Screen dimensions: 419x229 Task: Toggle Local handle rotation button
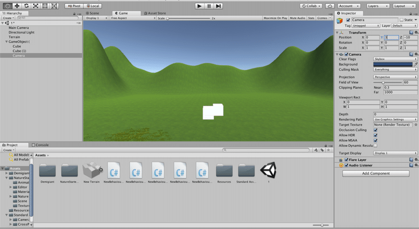pyautogui.click(x=93, y=6)
